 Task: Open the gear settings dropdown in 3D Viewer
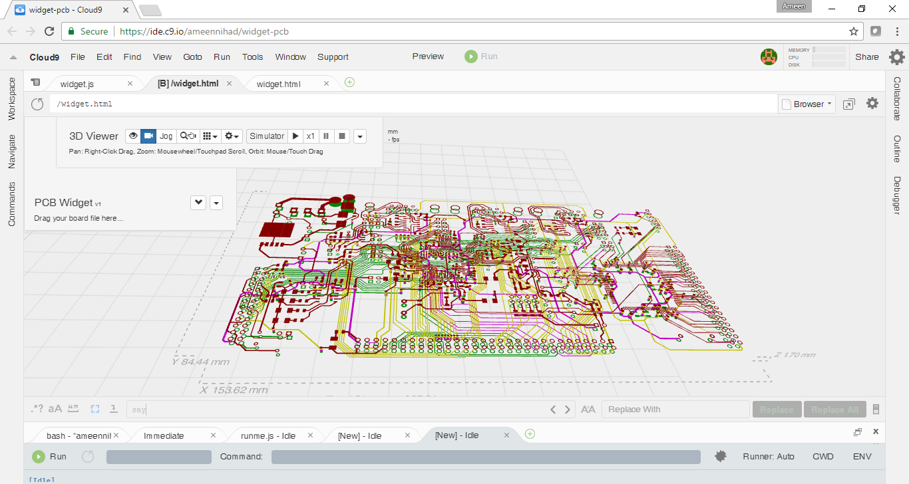232,136
